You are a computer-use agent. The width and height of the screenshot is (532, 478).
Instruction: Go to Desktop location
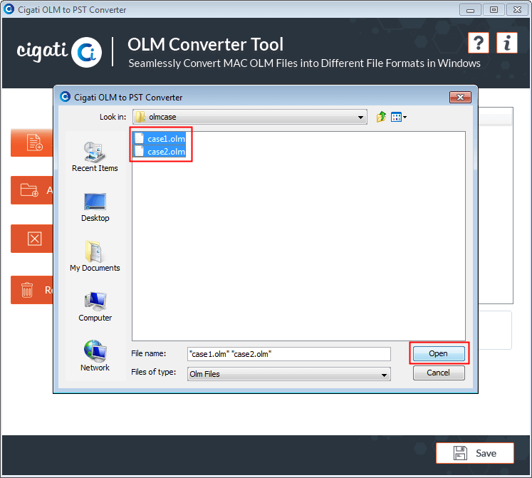[95, 207]
